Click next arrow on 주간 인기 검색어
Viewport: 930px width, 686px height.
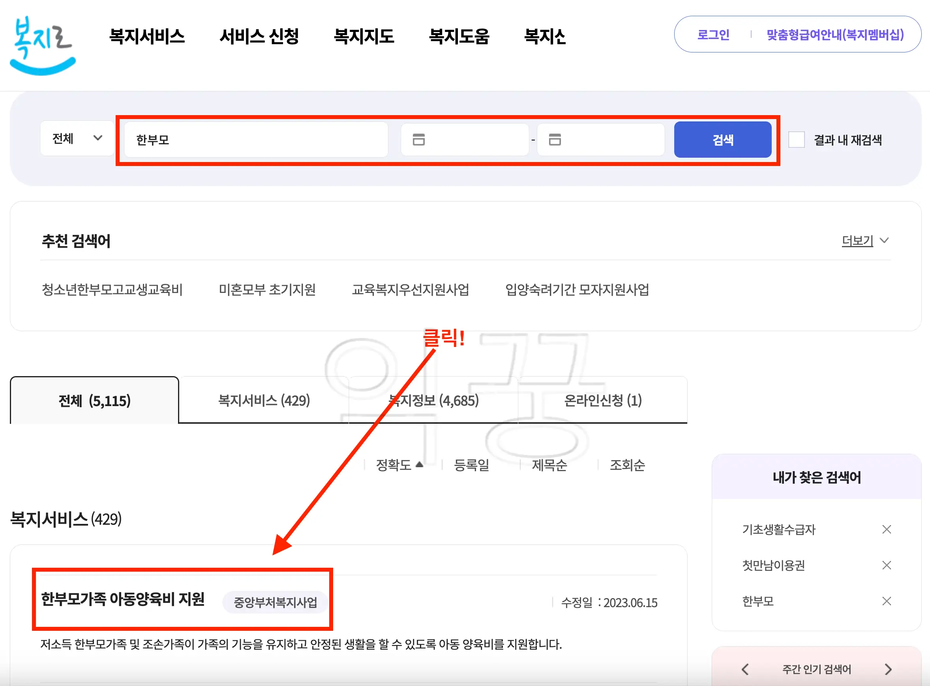tap(889, 669)
